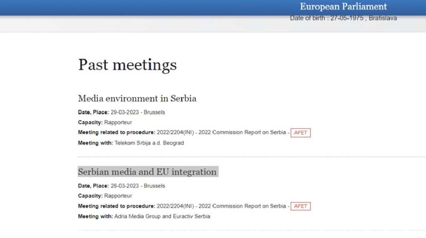The width and height of the screenshot is (426, 238).
Task: Select 2022/2204(INI) reference in the 28-03-2023 meeting
Action: [x=176, y=206]
